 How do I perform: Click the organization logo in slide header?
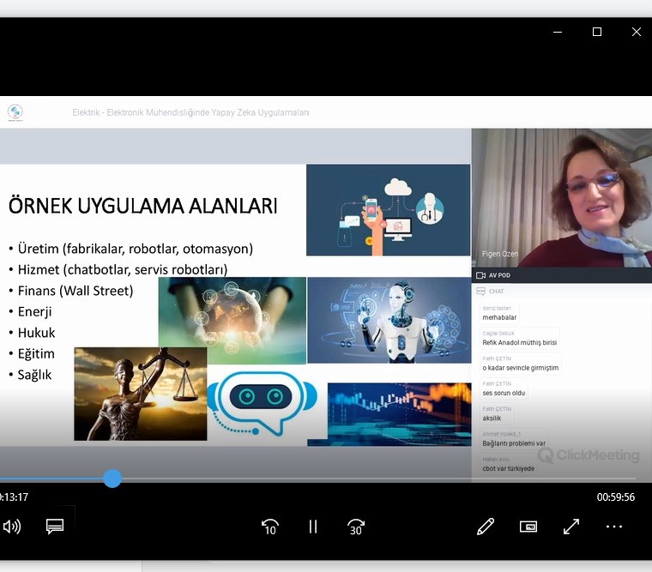coord(15,112)
